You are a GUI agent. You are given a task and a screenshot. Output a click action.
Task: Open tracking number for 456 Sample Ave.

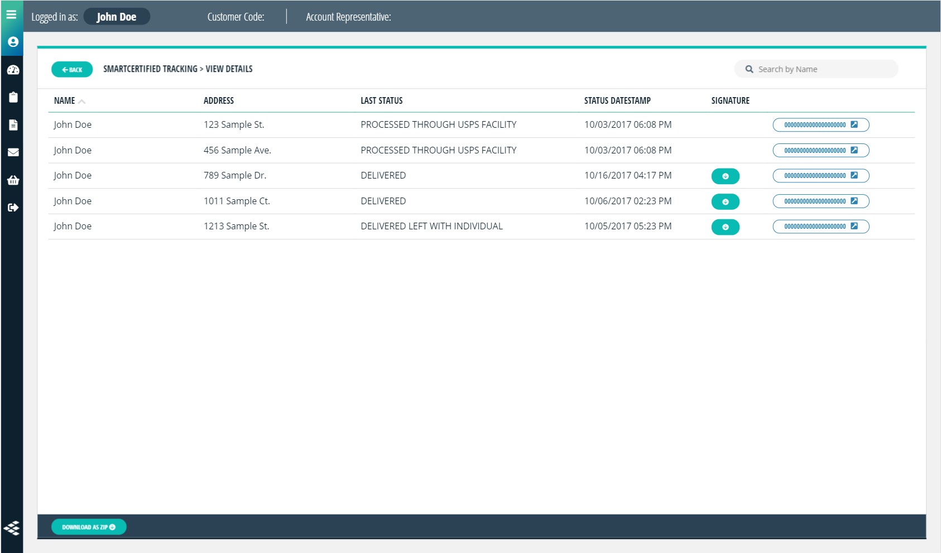[820, 150]
